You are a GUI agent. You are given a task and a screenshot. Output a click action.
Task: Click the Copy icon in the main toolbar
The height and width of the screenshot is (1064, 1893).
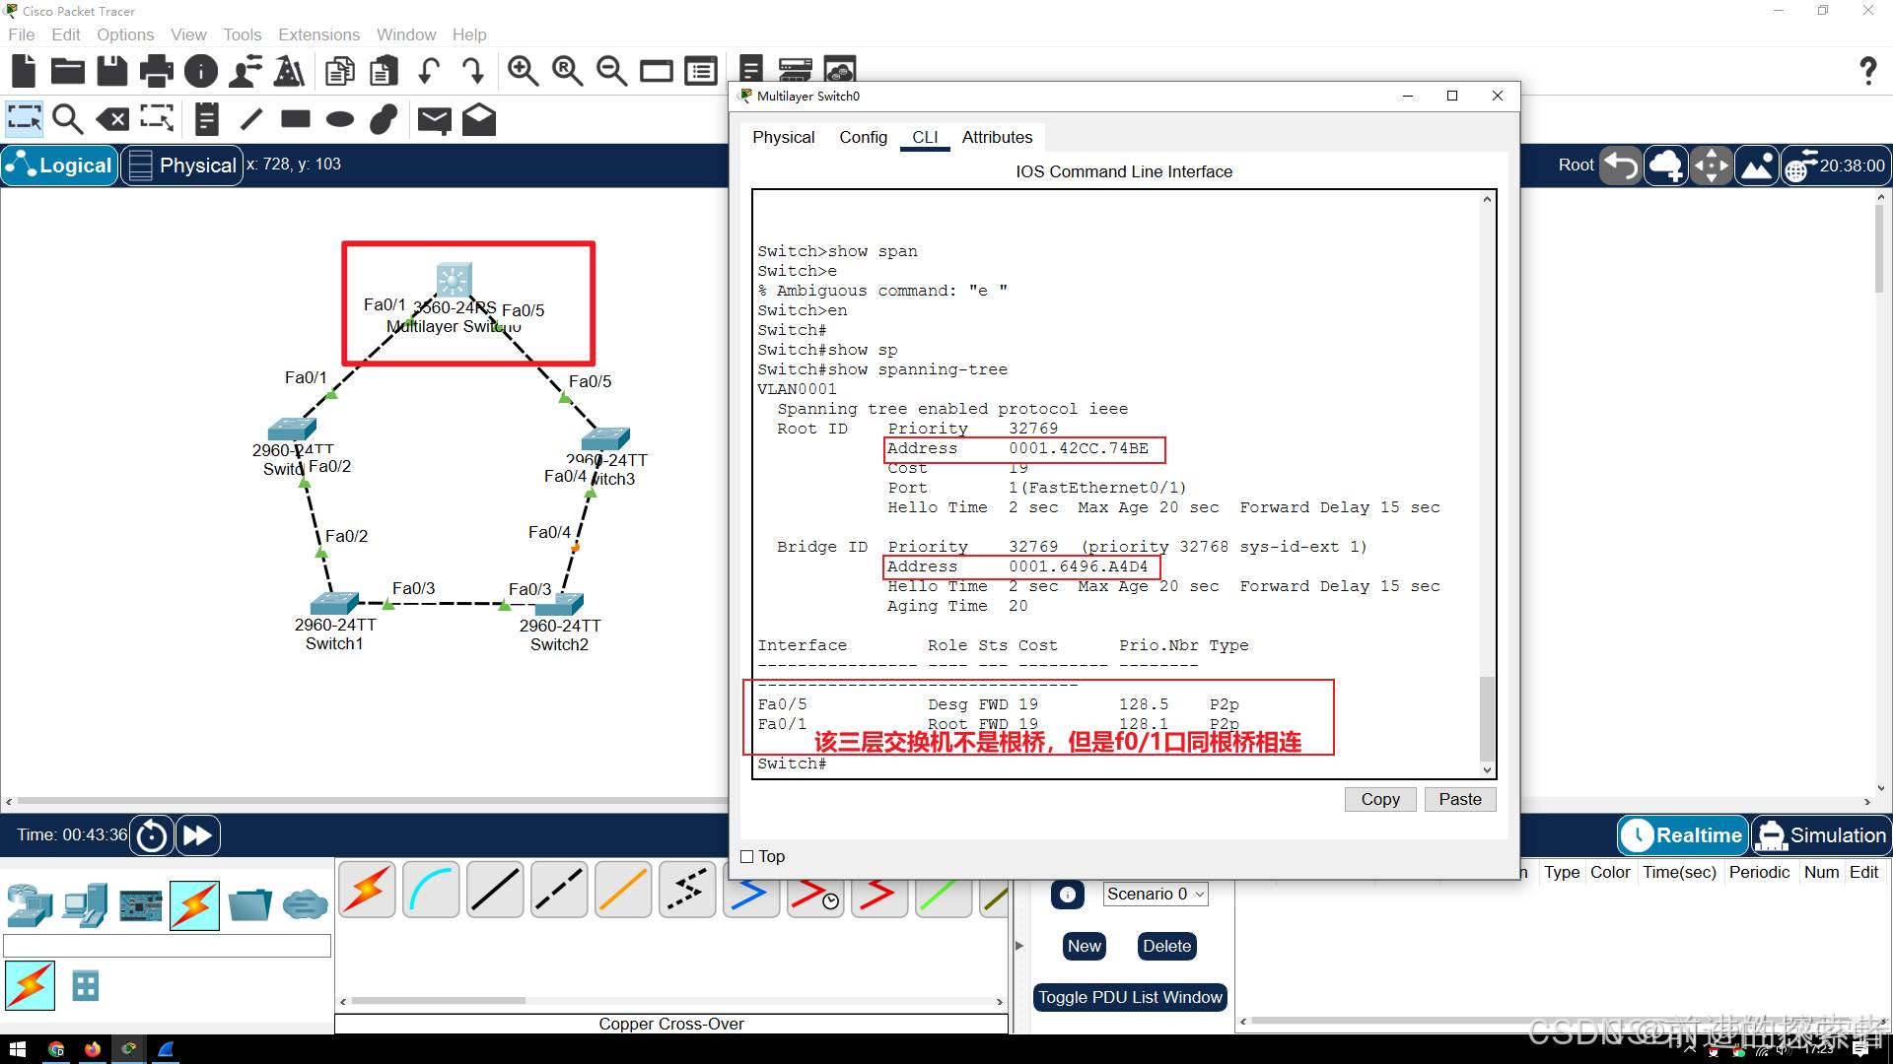340,71
